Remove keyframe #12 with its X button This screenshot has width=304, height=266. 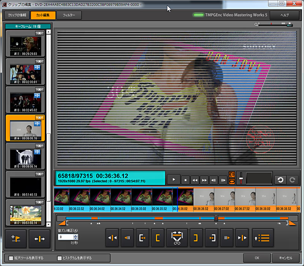(40, 61)
